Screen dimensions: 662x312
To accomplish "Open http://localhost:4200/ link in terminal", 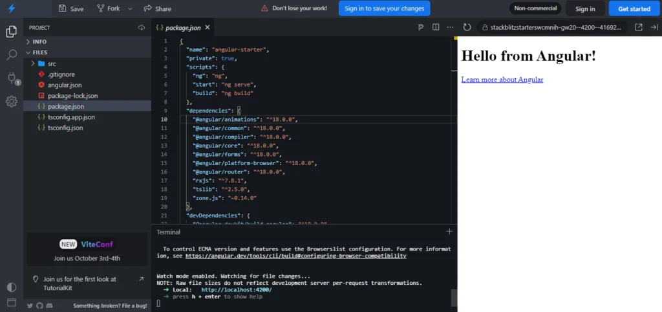I will point(237,289).
